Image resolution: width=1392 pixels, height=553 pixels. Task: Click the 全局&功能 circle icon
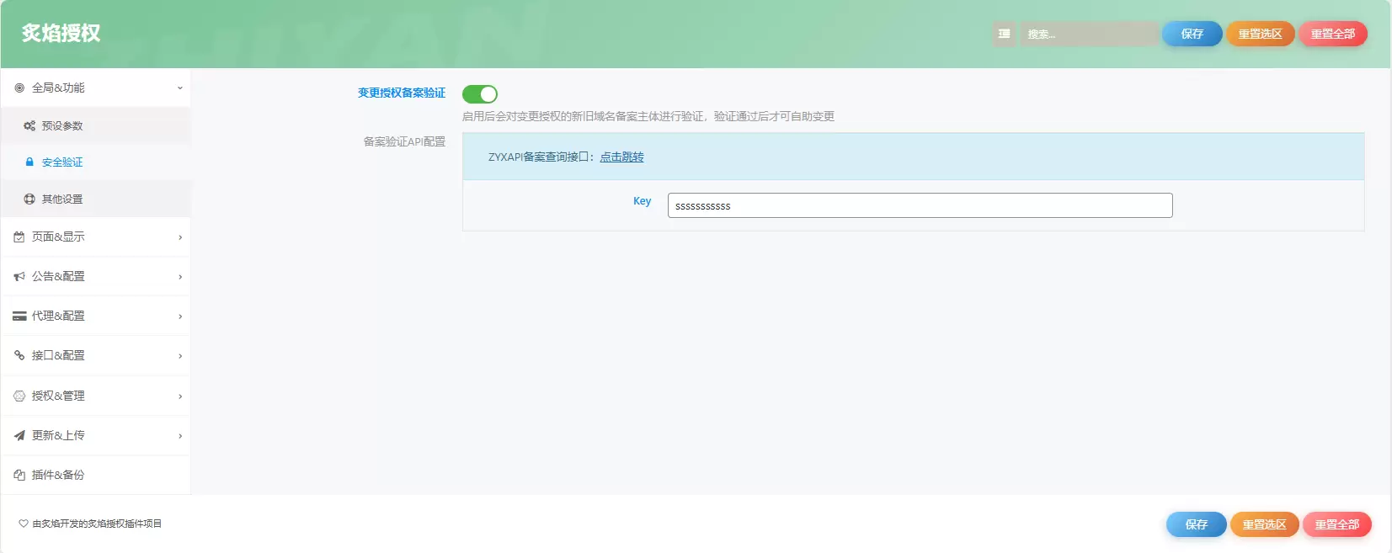click(x=19, y=88)
